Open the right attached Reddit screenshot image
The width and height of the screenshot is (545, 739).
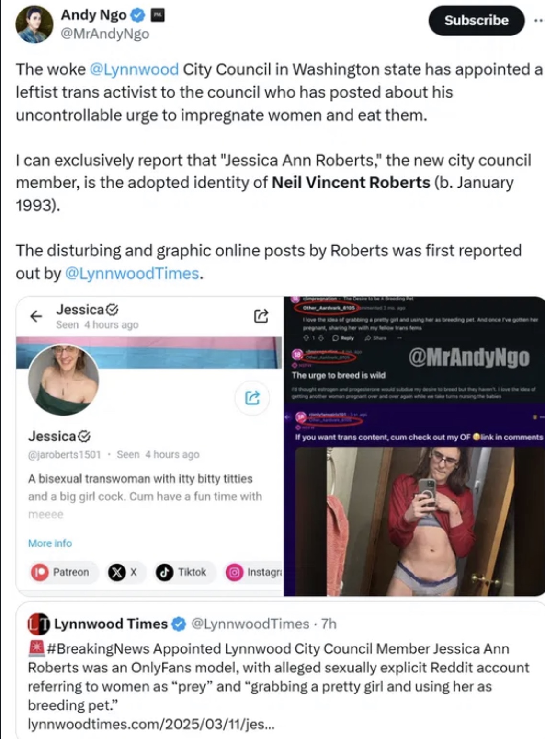point(414,446)
